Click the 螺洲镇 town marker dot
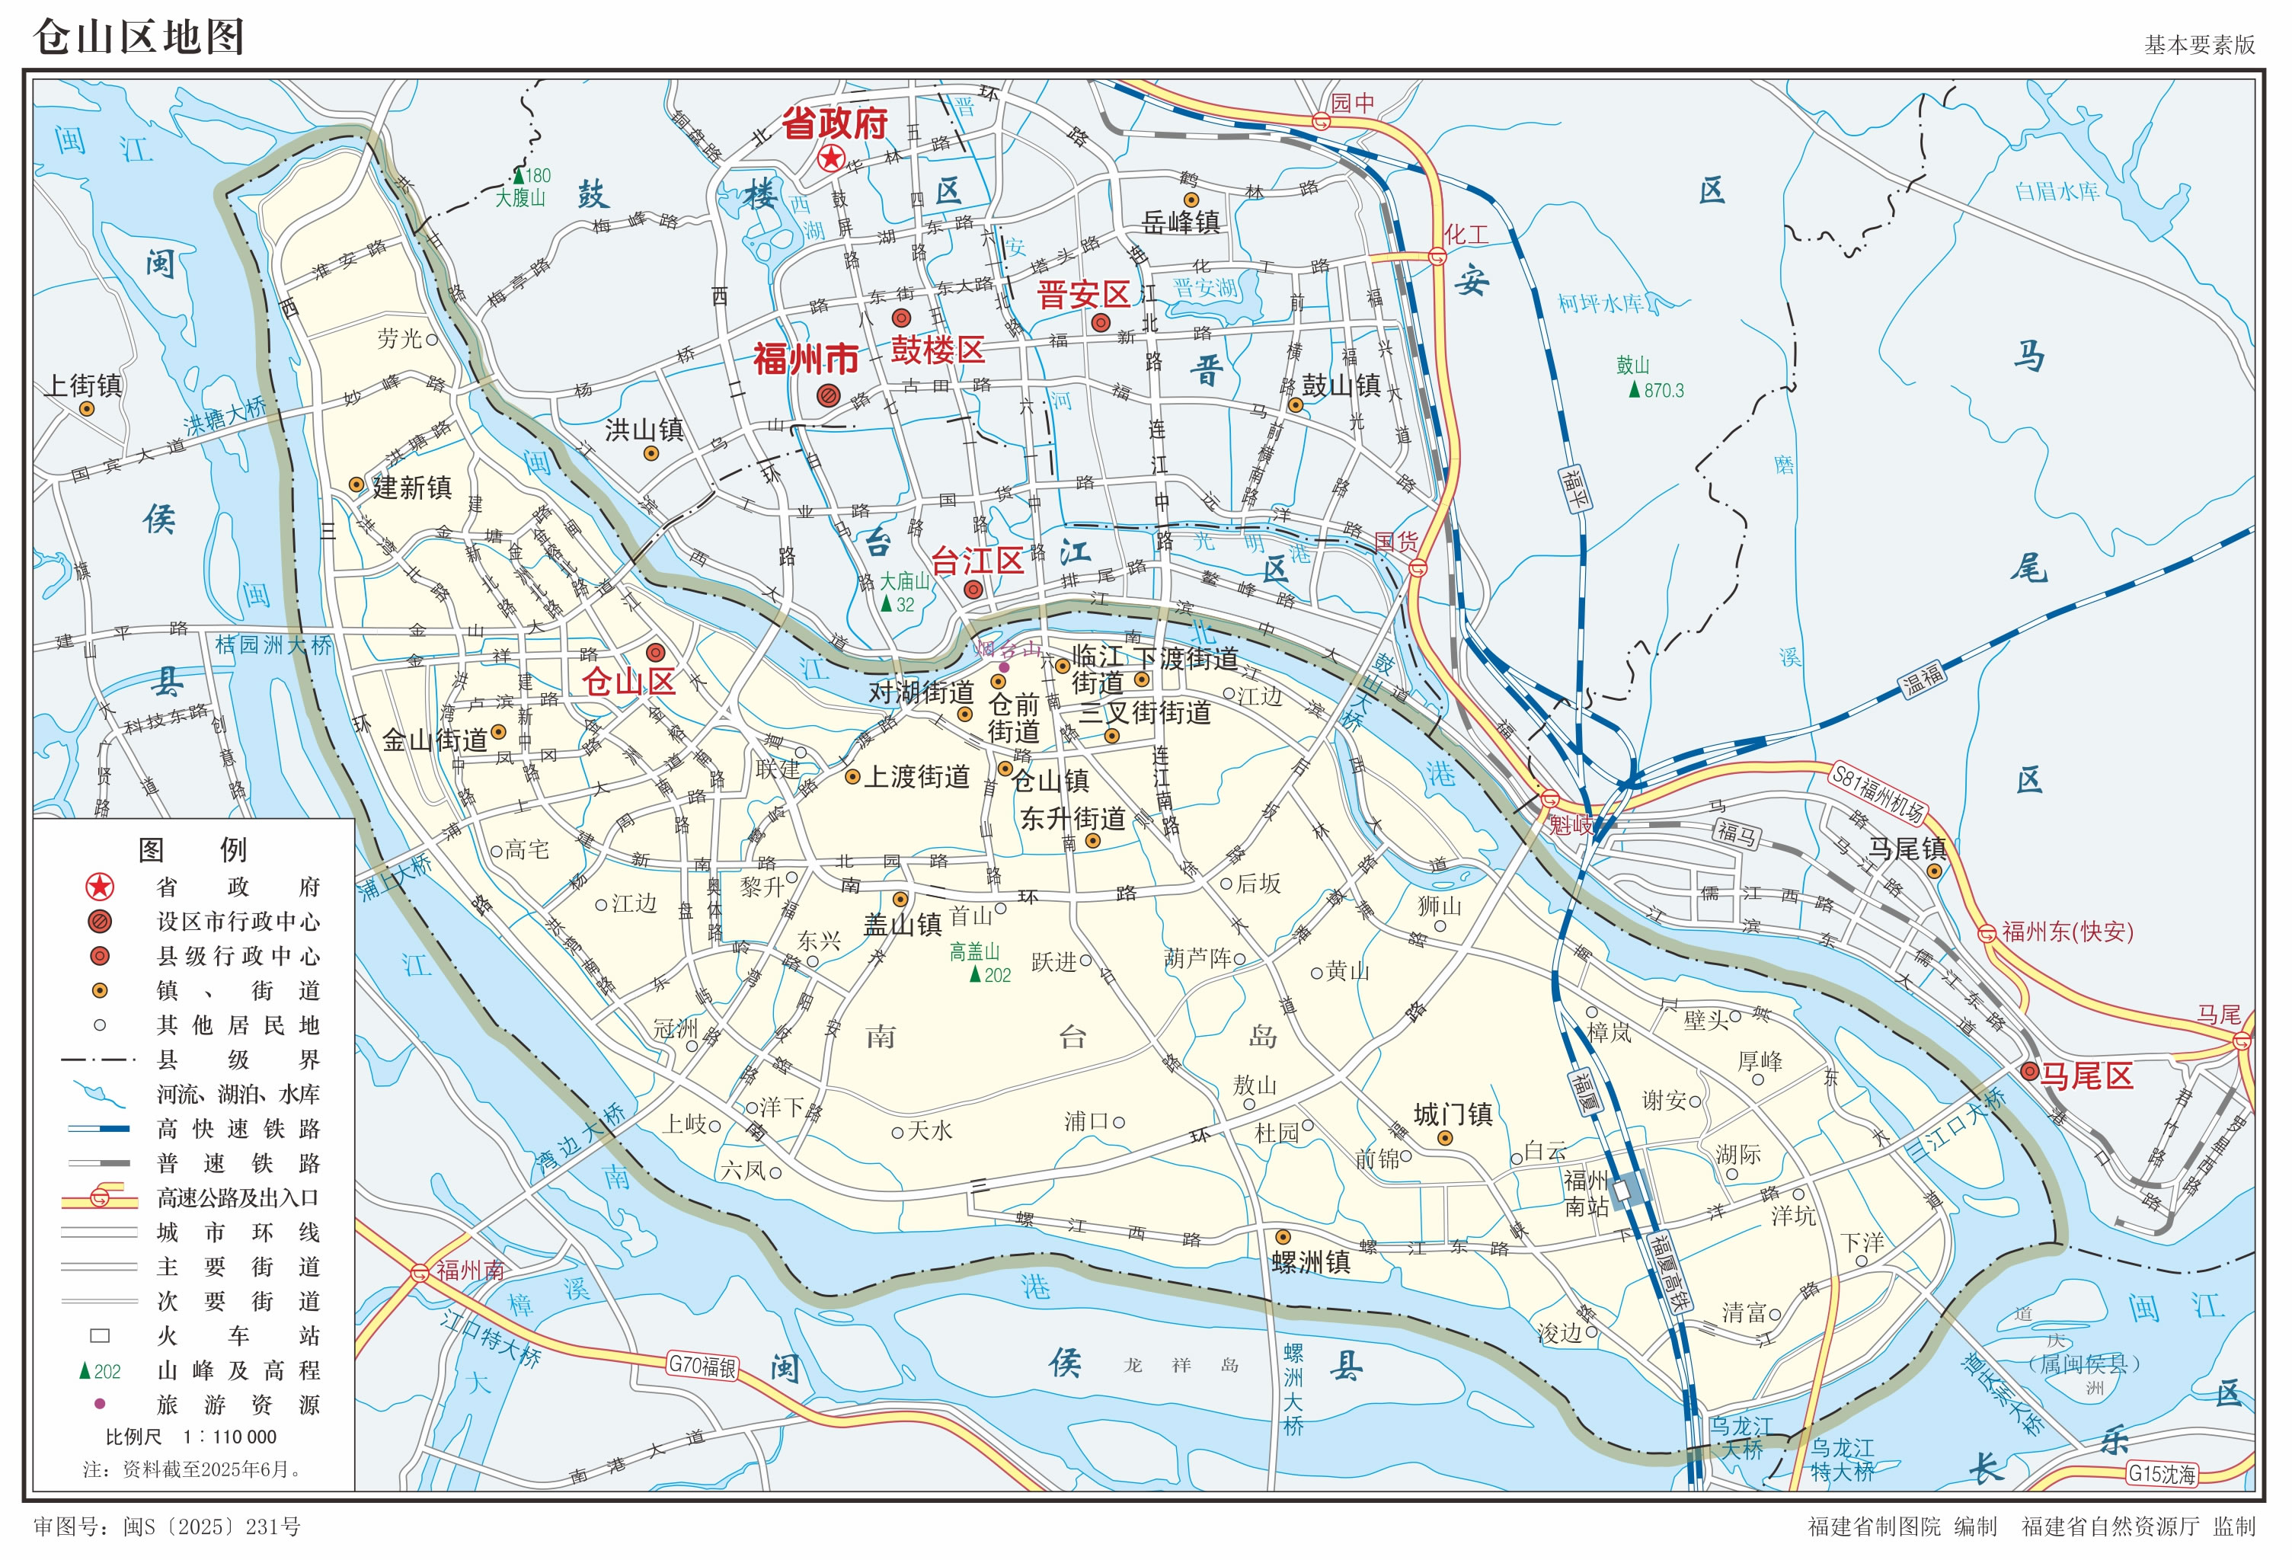The image size is (2292, 1560). point(1283,1238)
